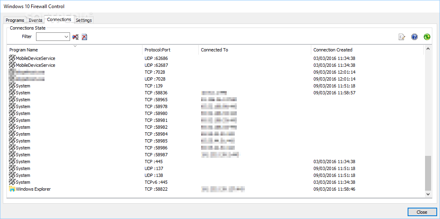Click the System icon in UDP :138 row
The image size is (440, 219).
point(12,175)
